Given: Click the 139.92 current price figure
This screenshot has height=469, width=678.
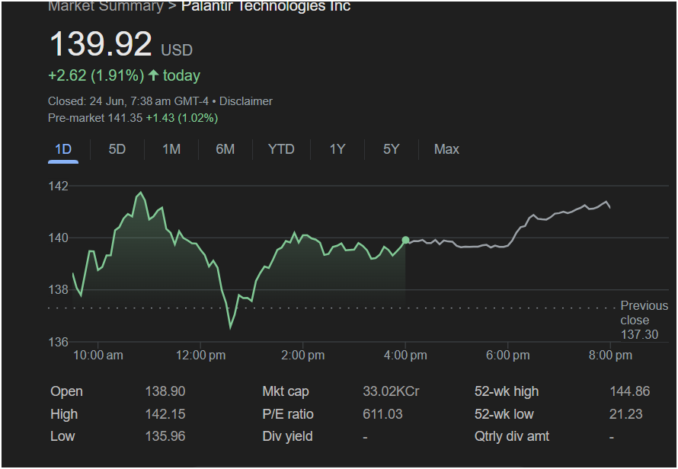Looking at the screenshot, I should click(x=101, y=44).
